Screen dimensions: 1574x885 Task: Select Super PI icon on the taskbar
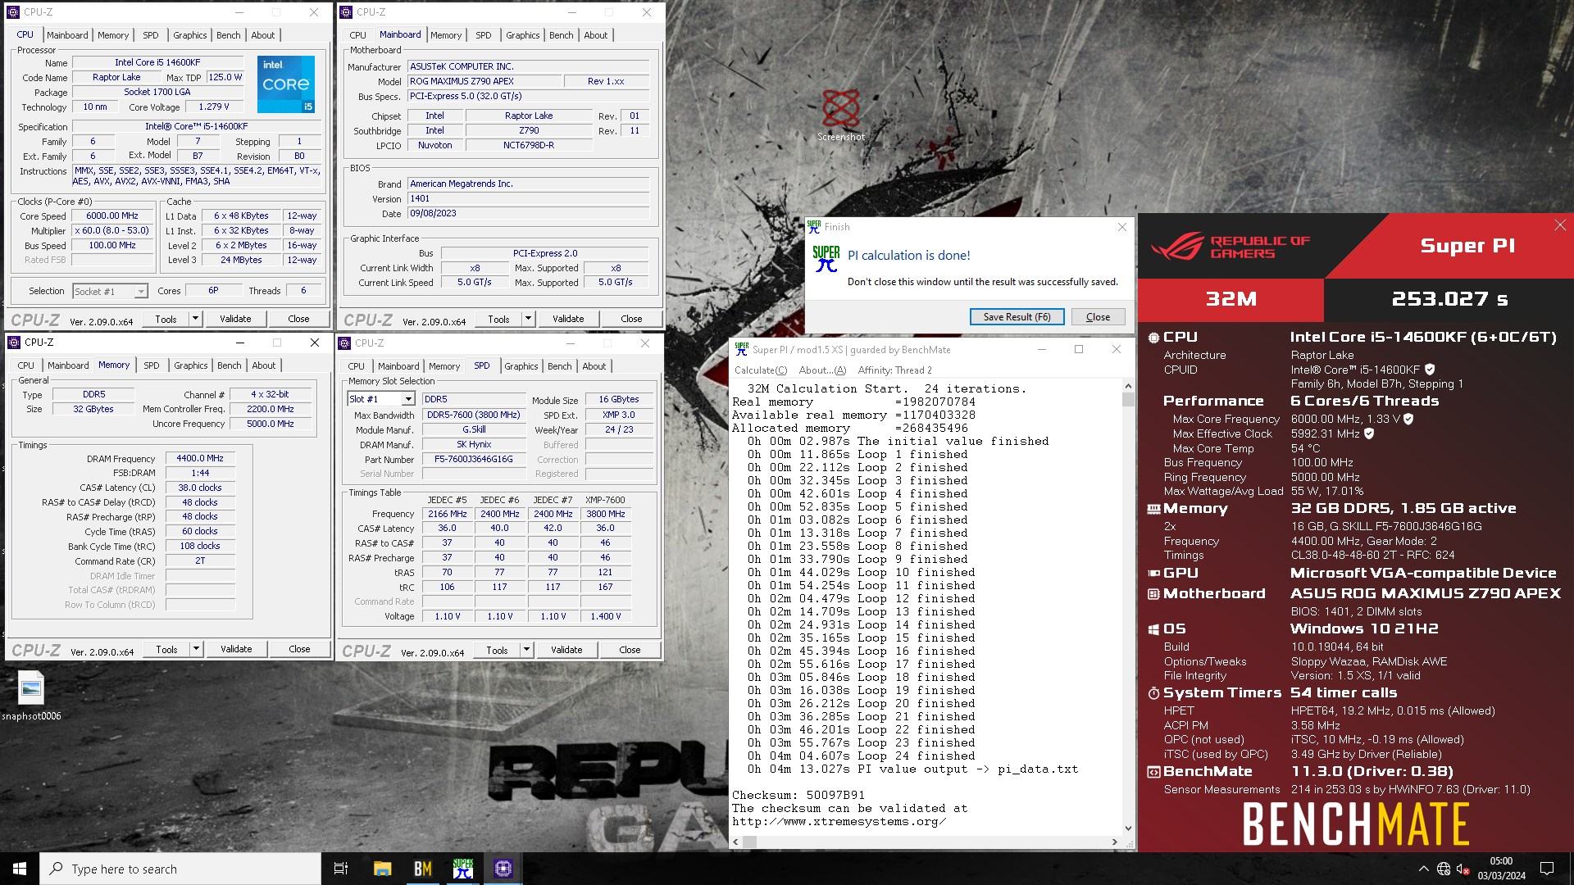pos(463,869)
